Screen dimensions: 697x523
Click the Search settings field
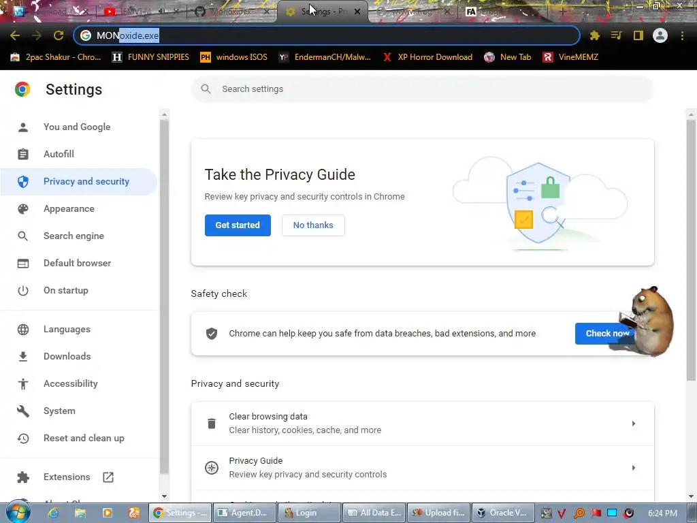[x=422, y=89]
